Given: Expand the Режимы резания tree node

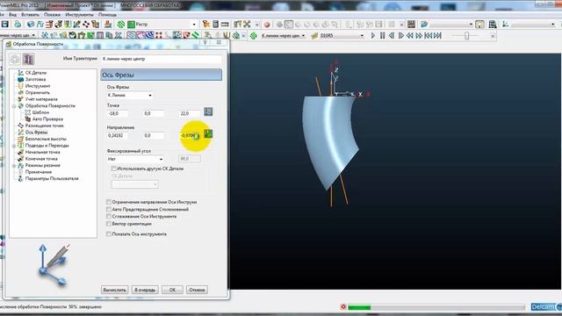Looking at the screenshot, I should point(14,166).
